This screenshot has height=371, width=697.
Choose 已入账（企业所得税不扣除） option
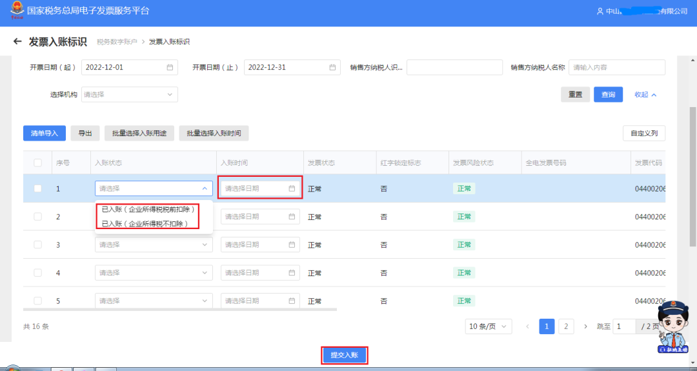[x=145, y=223]
